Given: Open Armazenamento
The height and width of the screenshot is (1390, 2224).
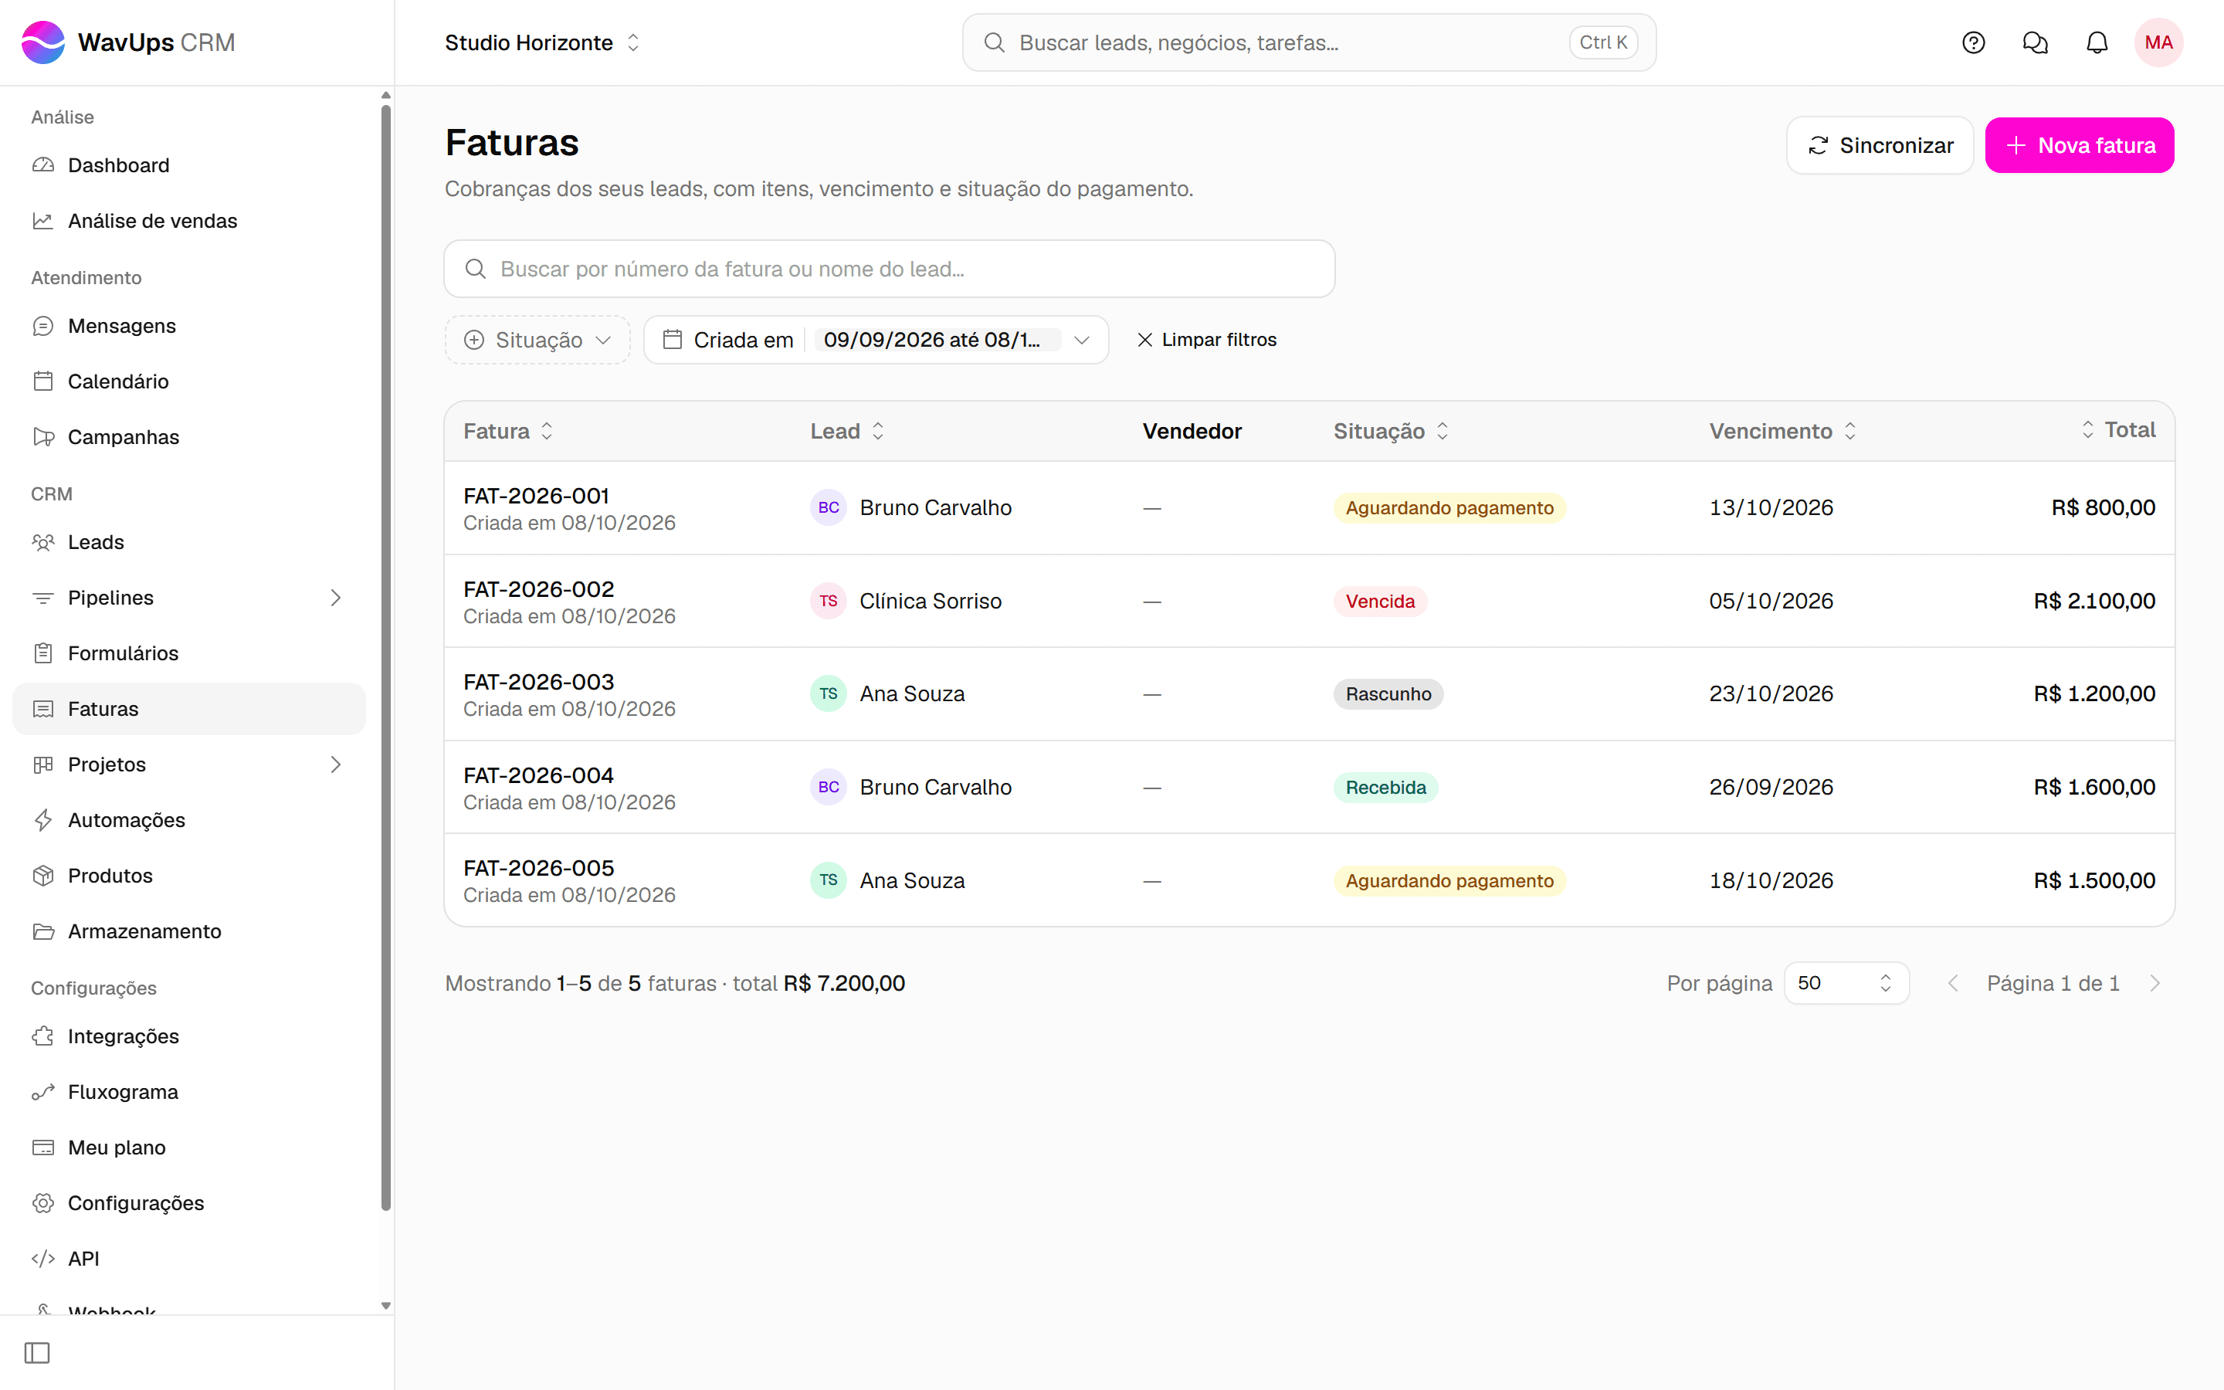Looking at the screenshot, I should click(189, 931).
